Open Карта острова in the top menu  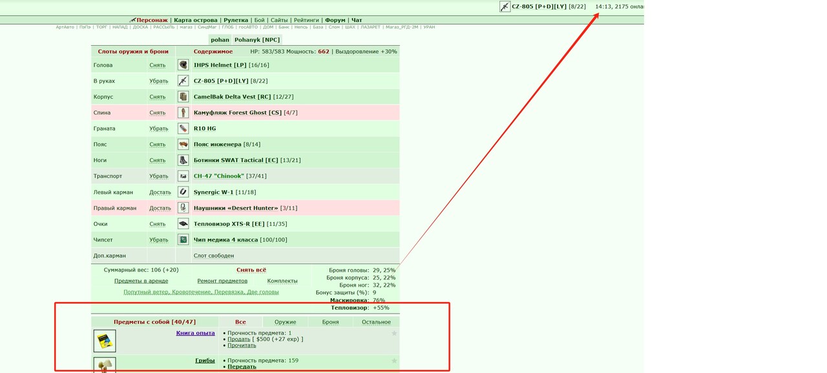coord(196,20)
